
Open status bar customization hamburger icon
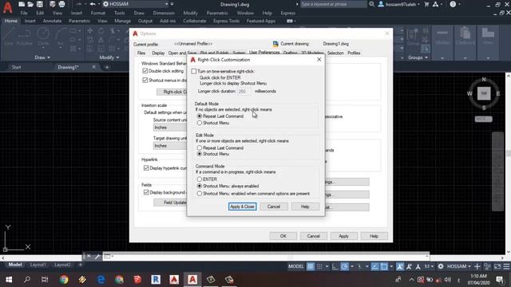(x=506, y=266)
